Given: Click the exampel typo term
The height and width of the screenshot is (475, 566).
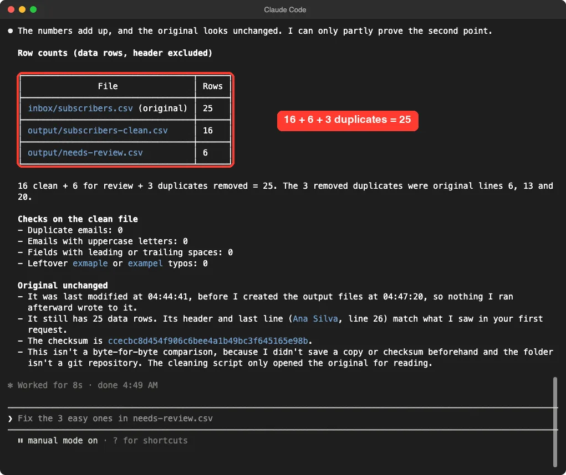Looking at the screenshot, I should pyautogui.click(x=145, y=263).
